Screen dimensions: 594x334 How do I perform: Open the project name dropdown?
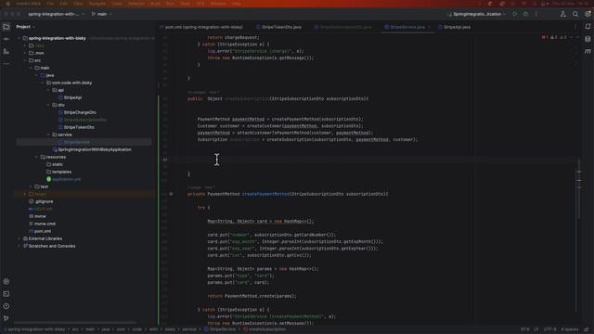coord(56,14)
